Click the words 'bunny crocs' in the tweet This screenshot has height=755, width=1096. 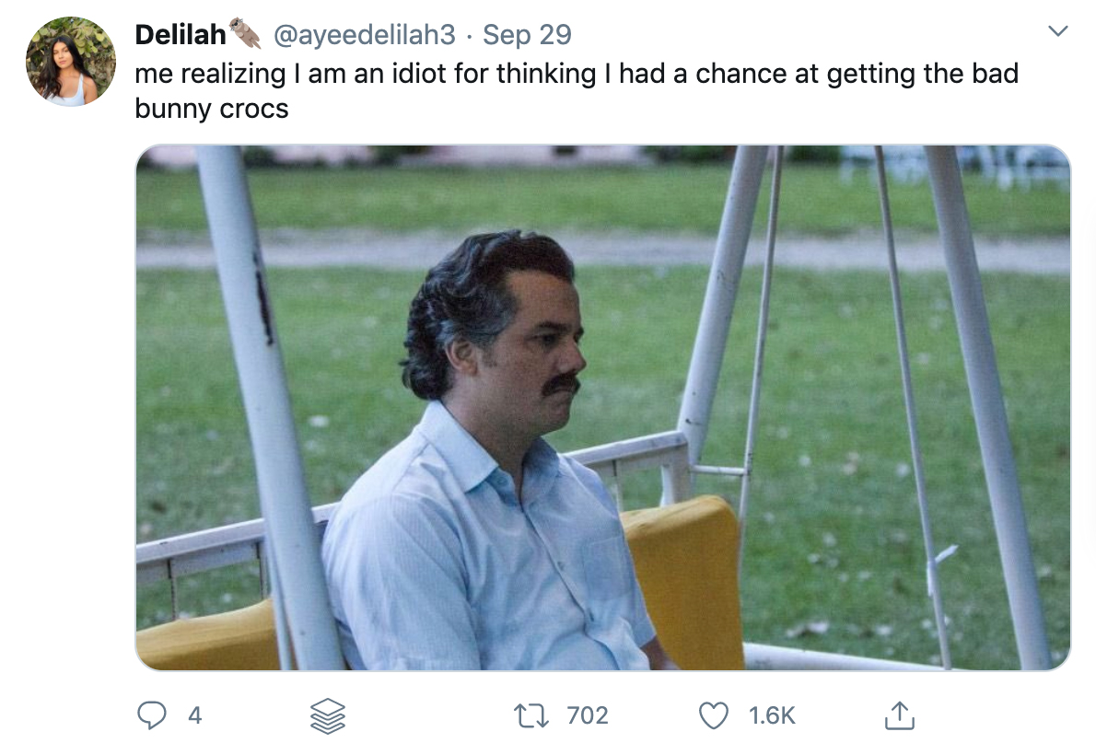pyautogui.click(x=212, y=109)
